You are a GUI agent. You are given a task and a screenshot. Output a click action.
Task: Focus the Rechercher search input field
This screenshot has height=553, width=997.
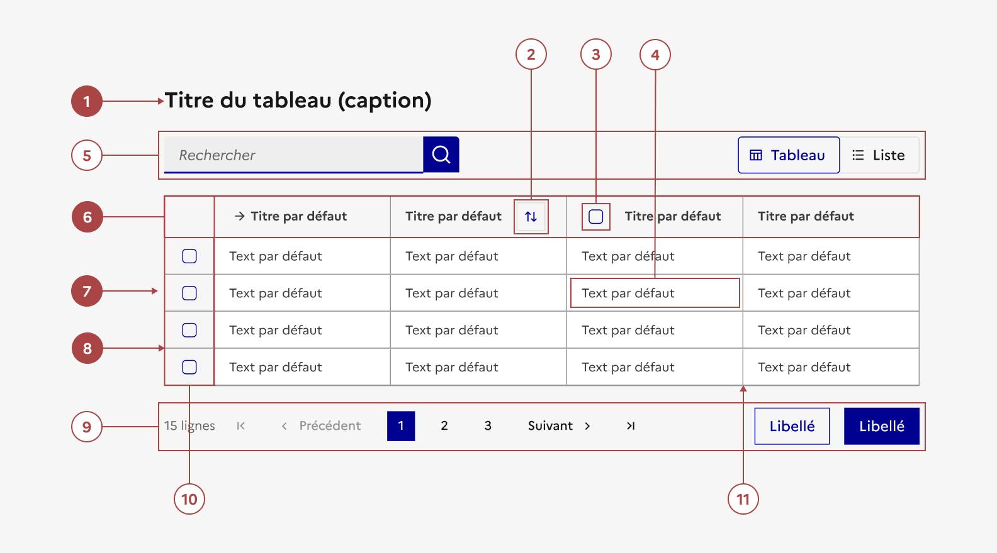293,155
